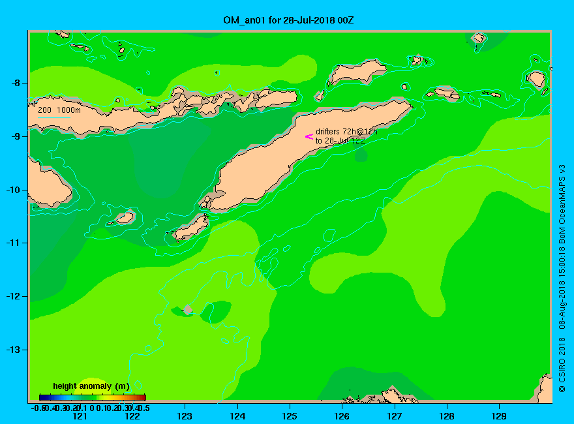
Task: Click the Rote island southwest of Timor
Action: click(191, 227)
